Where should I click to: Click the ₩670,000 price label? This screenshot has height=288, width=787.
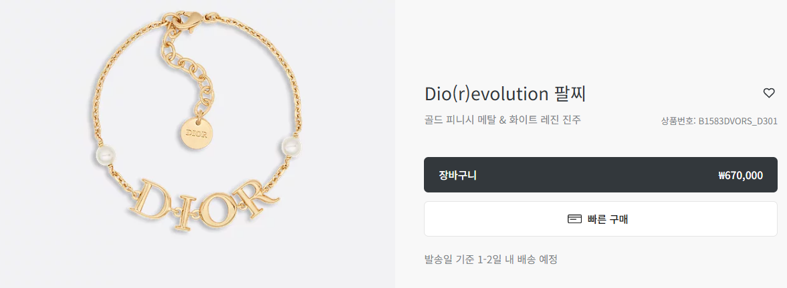point(740,176)
